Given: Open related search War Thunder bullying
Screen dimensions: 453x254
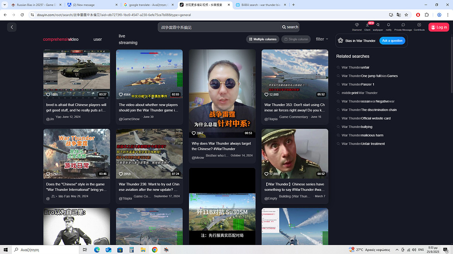Looking at the screenshot, I should pos(357,127).
